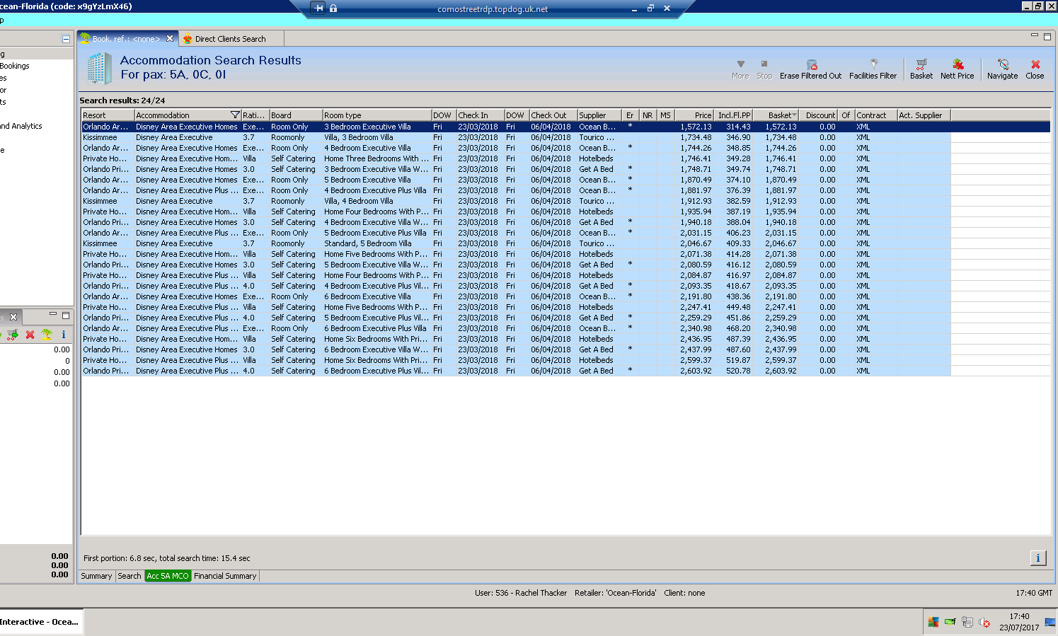Click the system tray clock showing 17:40

click(1019, 616)
